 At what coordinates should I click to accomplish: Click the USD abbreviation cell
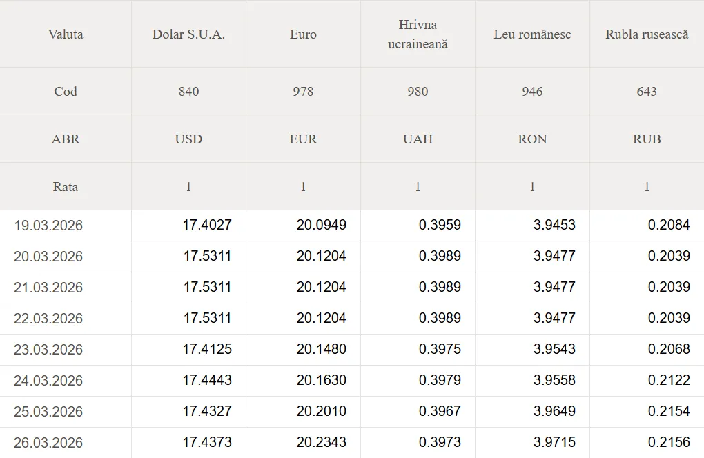[188, 139]
